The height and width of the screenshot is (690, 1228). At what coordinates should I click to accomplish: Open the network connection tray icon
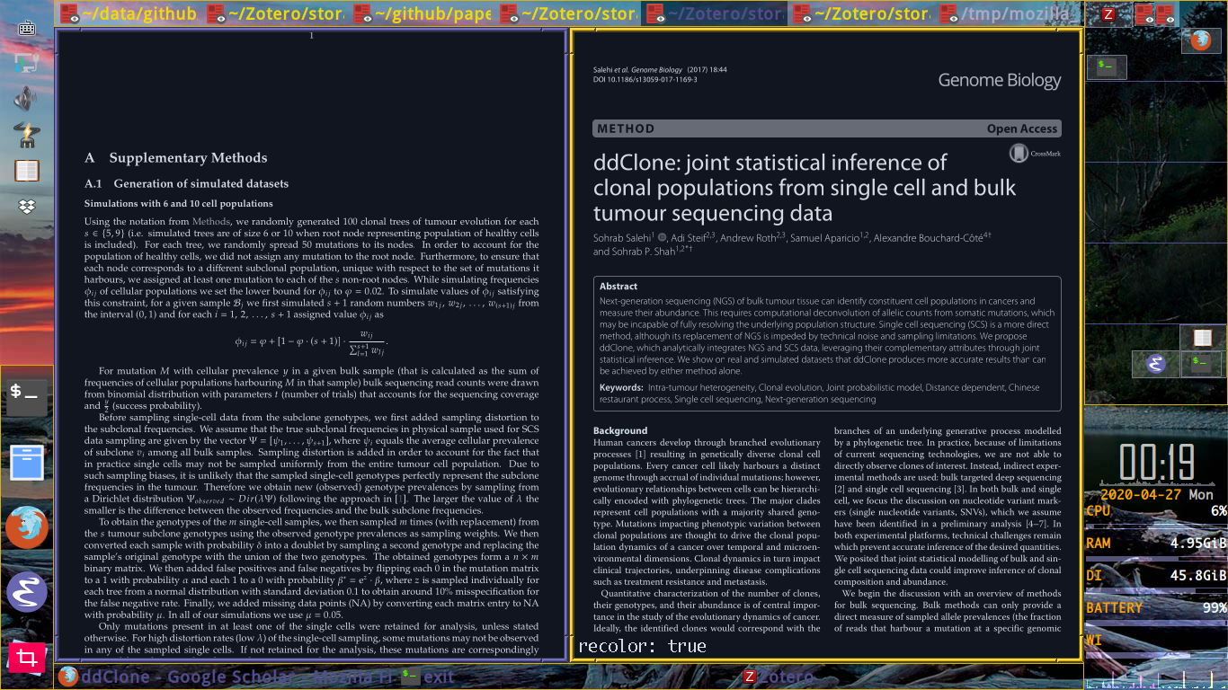[26, 63]
